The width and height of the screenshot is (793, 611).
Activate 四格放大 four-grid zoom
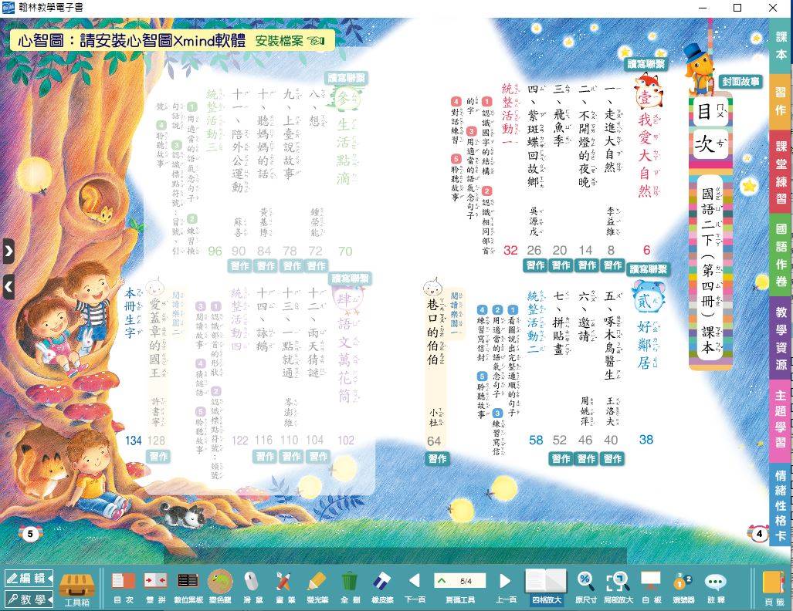pyautogui.click(x=546, y=587)
